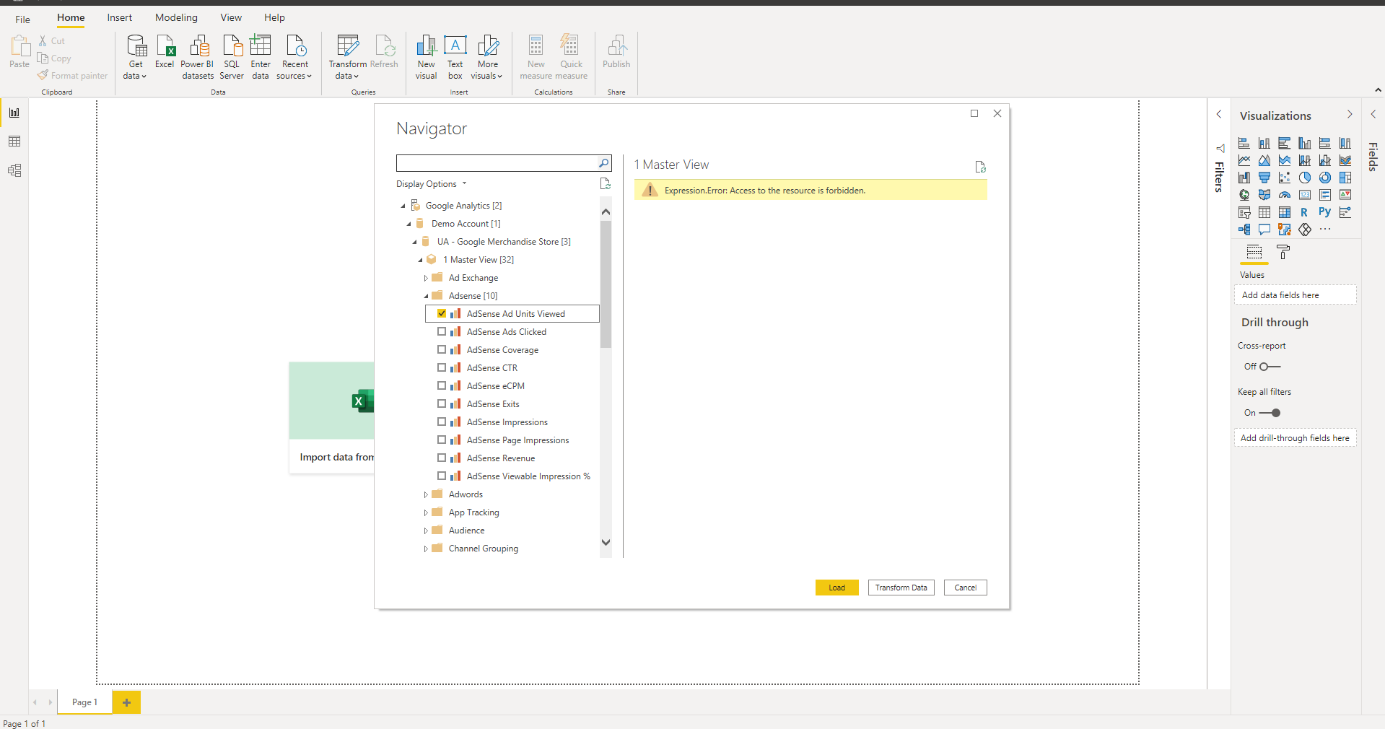Tick the AdSense CTR checkbox
Viewport: 1385px width, 729px height.
[442, 367]
